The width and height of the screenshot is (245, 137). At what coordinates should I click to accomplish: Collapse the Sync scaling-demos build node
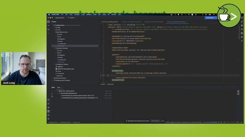click(56, 91)
